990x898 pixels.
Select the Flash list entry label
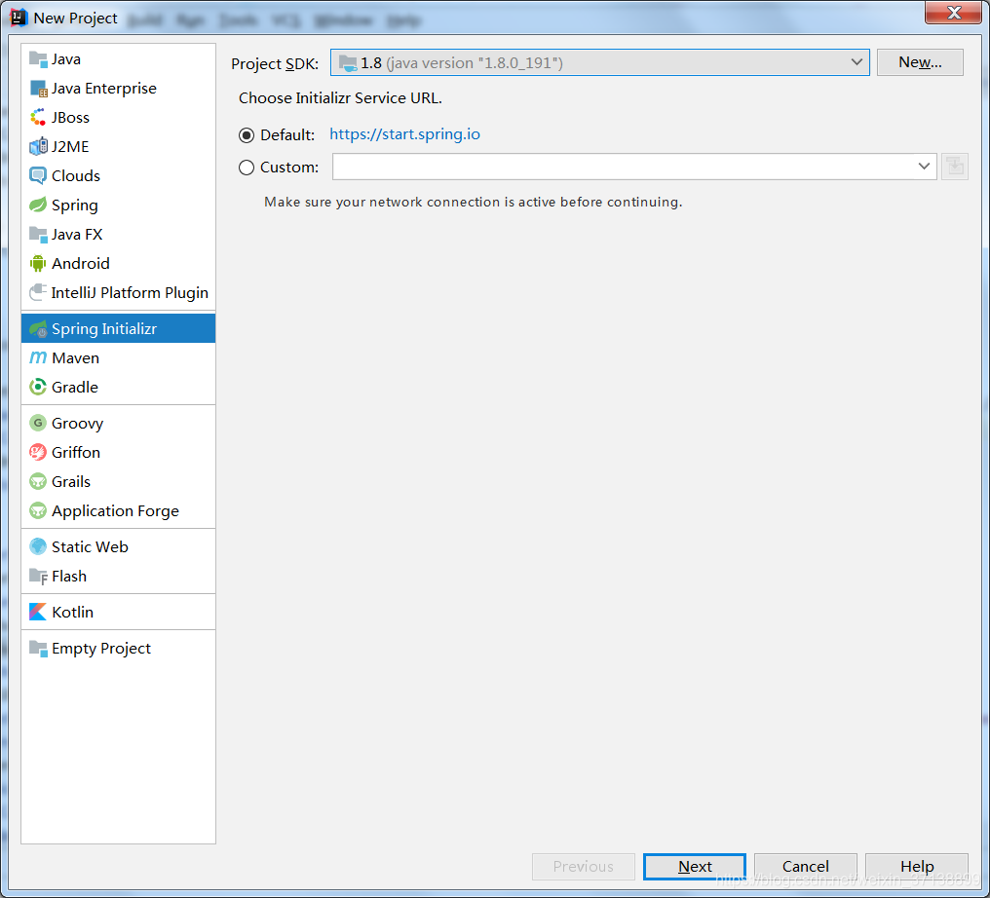point(69,577)
